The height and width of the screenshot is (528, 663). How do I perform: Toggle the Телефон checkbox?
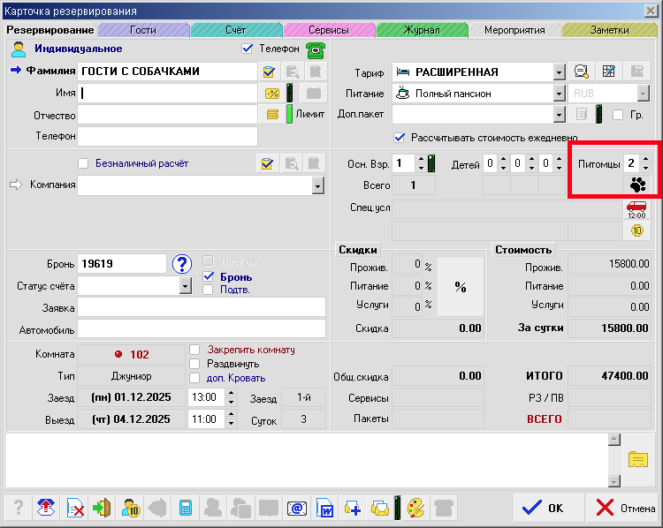[x=248, y=49]
